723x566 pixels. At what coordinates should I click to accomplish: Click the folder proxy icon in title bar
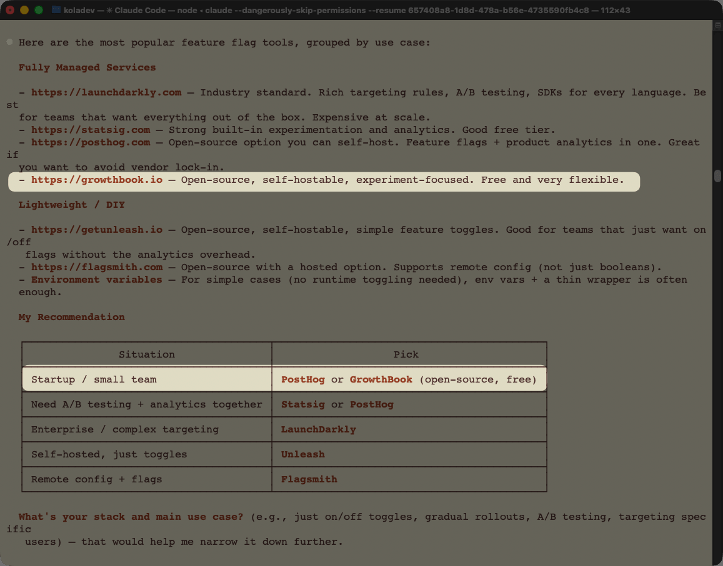pos(56,10)
